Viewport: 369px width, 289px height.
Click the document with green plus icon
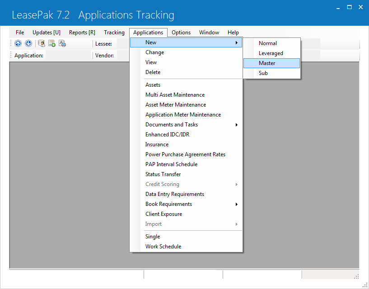pos(52,43)
